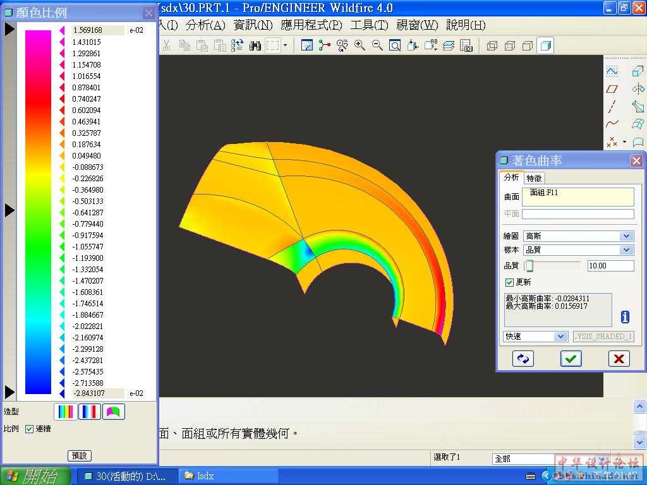Click maximum scale value 1.569168 field
Screen dimensions: 647x485
[98, 30]
